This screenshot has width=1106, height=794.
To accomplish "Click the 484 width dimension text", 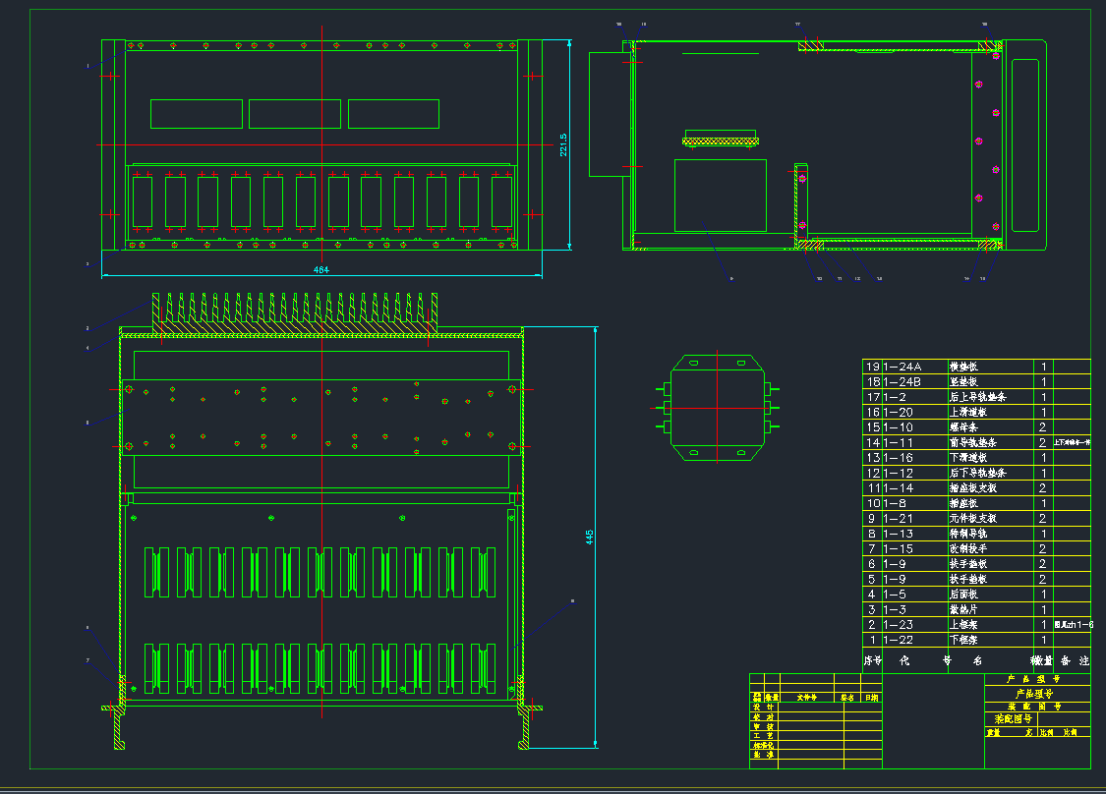I will click(x=321, y=268).
